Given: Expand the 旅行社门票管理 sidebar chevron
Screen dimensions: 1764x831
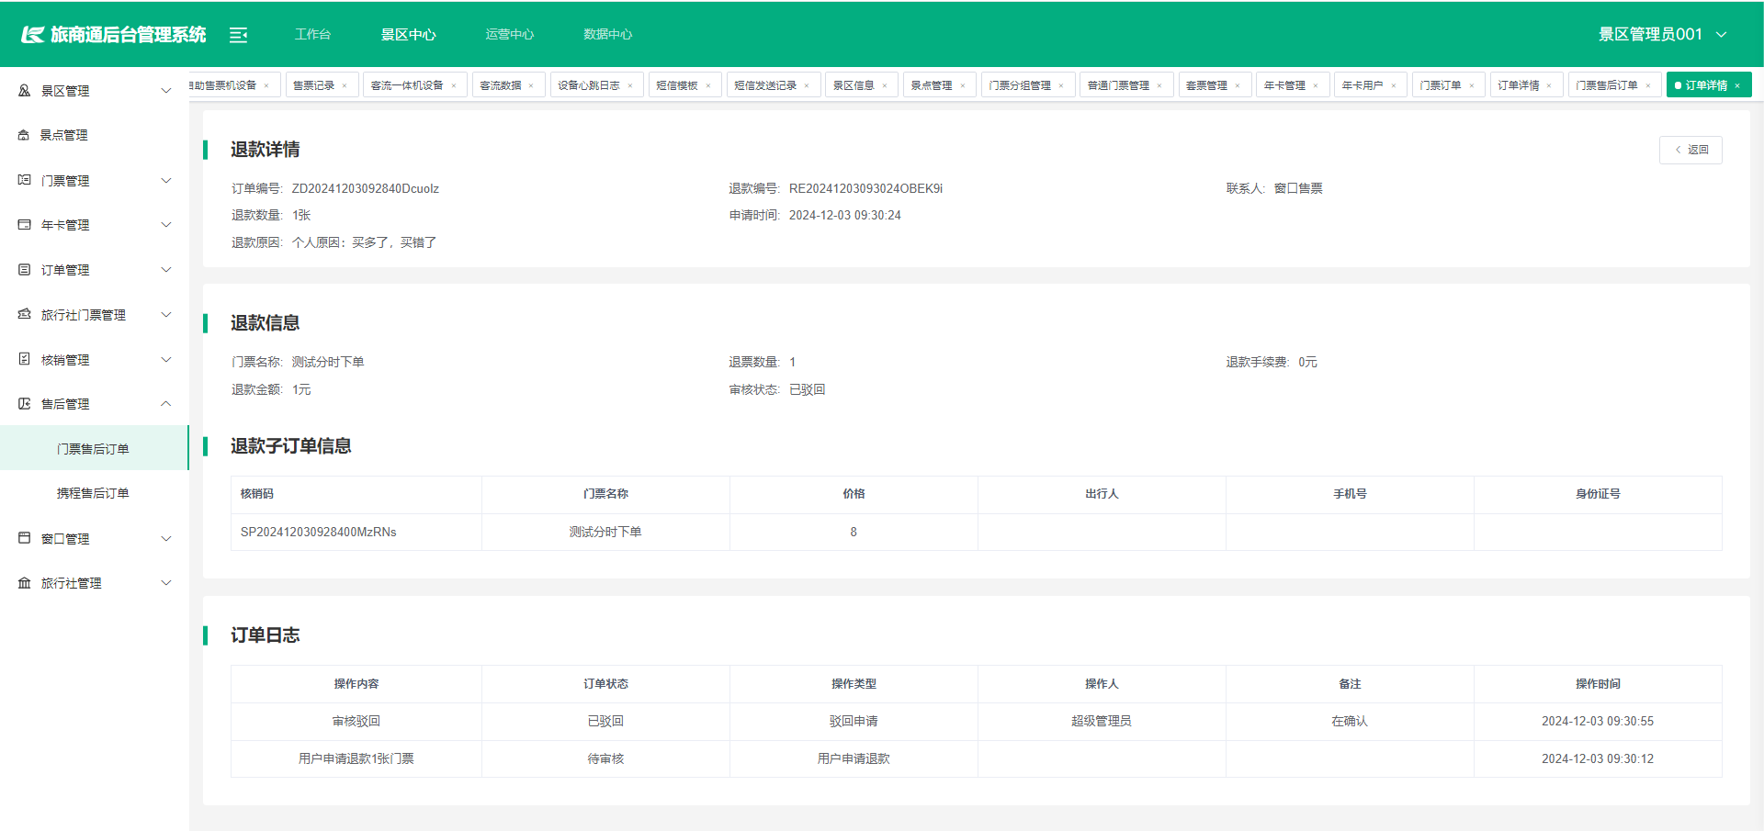Looking at the screenshot, I should coord(166,314).
